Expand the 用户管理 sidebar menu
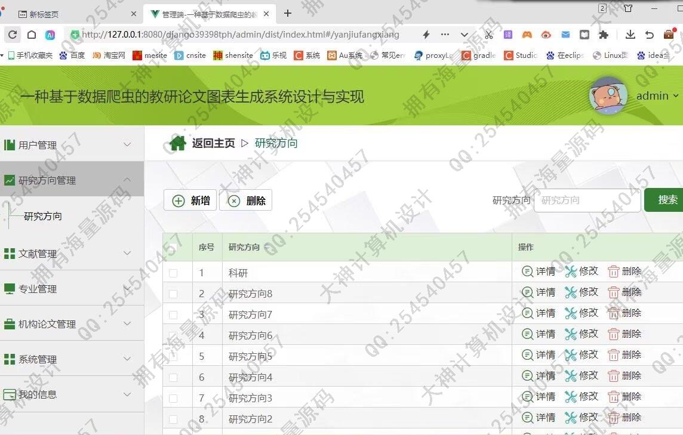Image resolution: width=683 pixels, height=435 pixels. click(x=72, y=144)
